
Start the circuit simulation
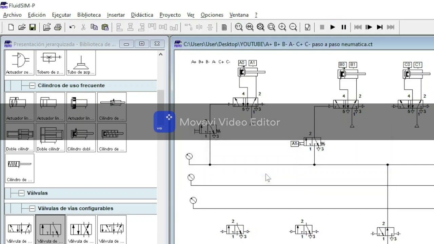click(x=333, y=27)
